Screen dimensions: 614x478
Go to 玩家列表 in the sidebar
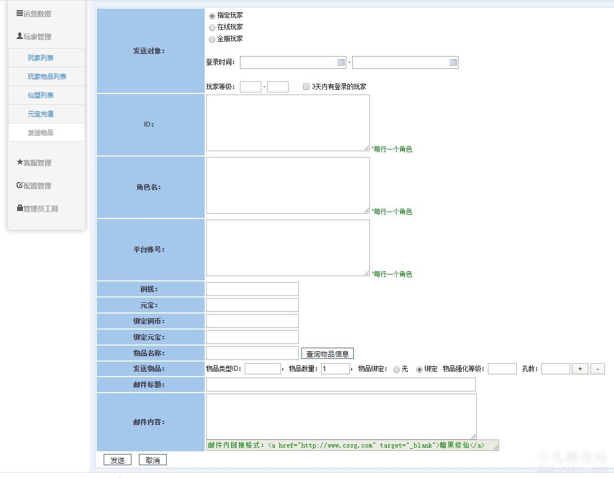point(41,58)
